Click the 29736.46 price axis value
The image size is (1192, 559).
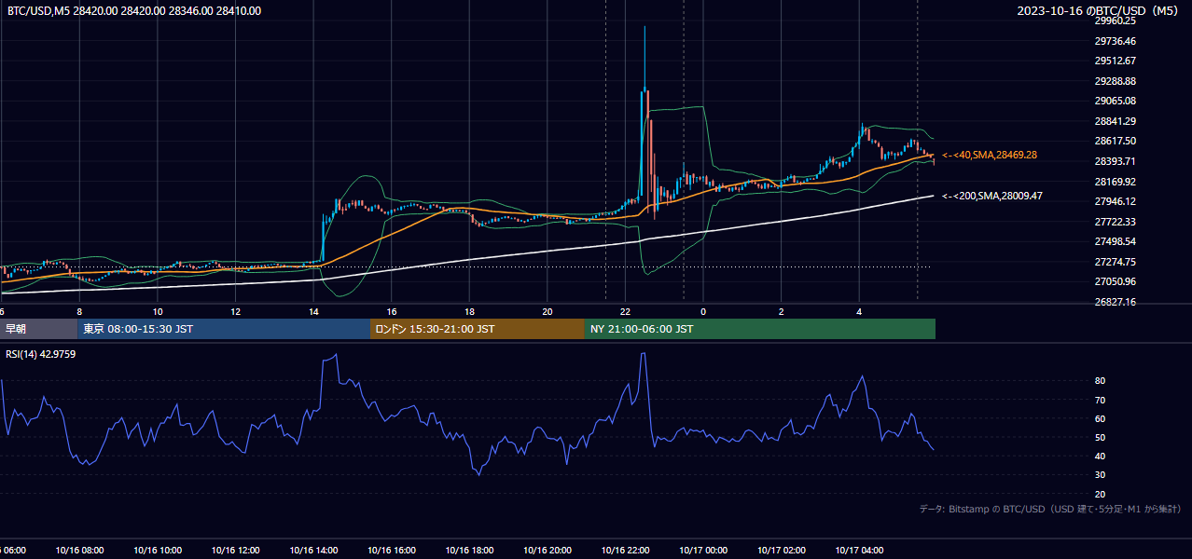[x=1116, y=41]
